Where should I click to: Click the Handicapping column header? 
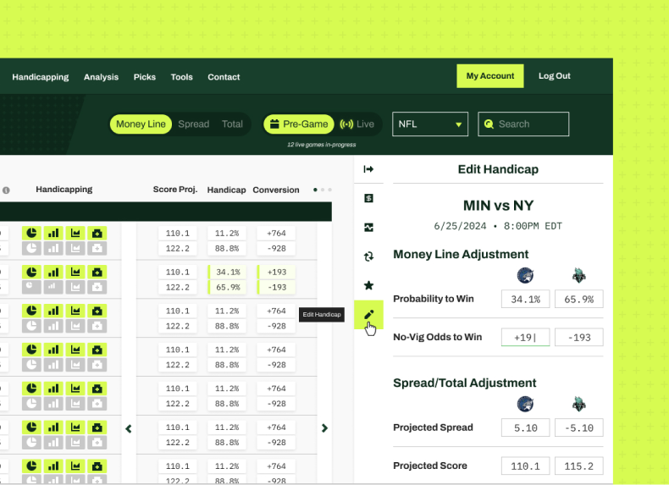[64, 190]
